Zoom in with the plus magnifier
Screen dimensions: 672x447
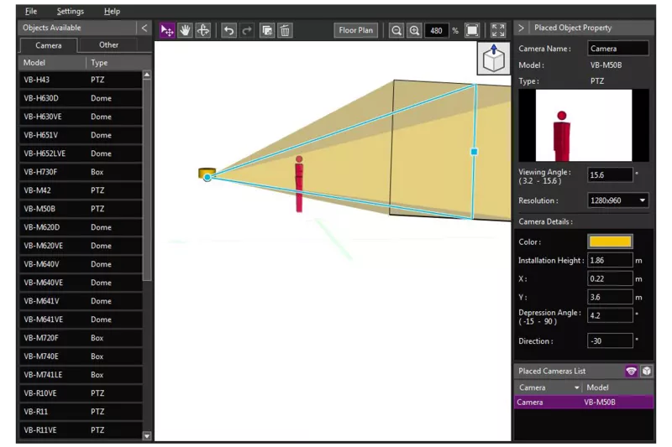[414, 30]
